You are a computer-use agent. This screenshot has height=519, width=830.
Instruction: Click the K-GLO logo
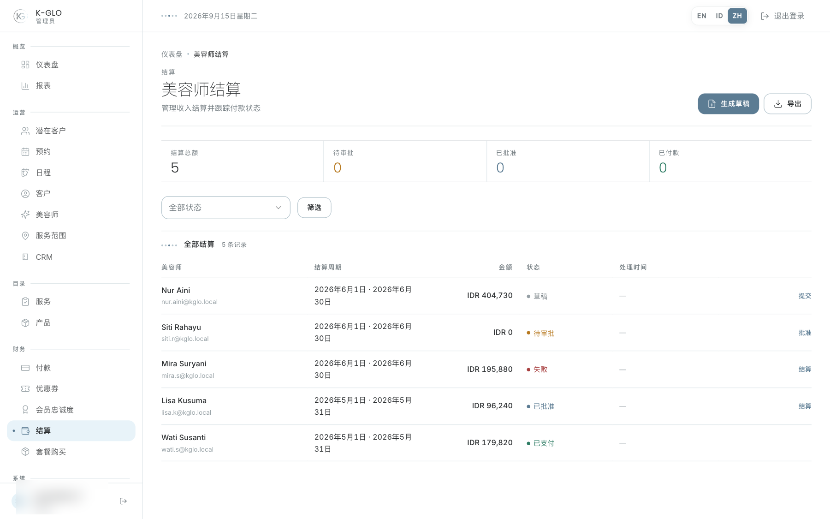click(x=20, y=16)
